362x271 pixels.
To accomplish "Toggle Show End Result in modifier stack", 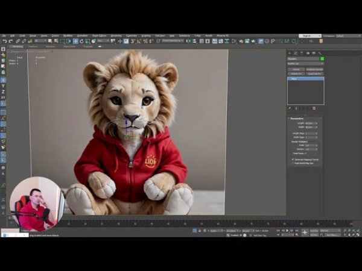I will (296, 108).
